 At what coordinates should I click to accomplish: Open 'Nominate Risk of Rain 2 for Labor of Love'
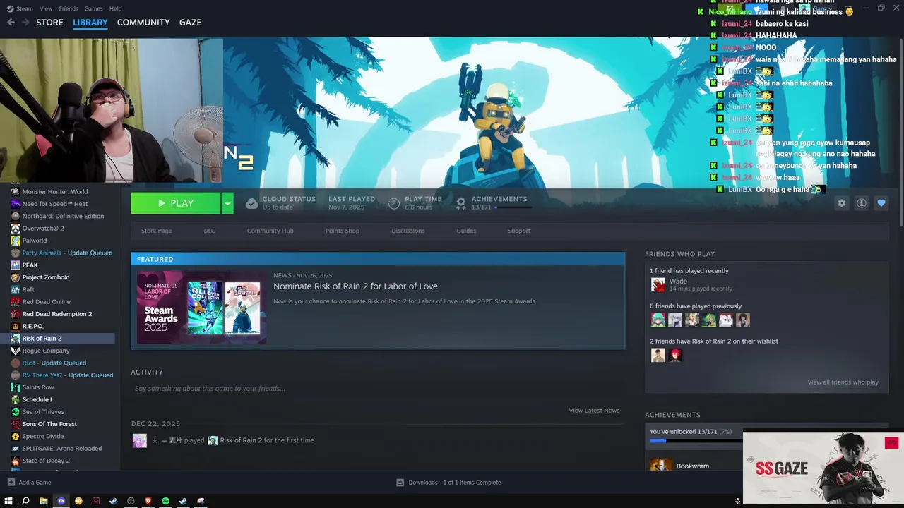point(355,286)
